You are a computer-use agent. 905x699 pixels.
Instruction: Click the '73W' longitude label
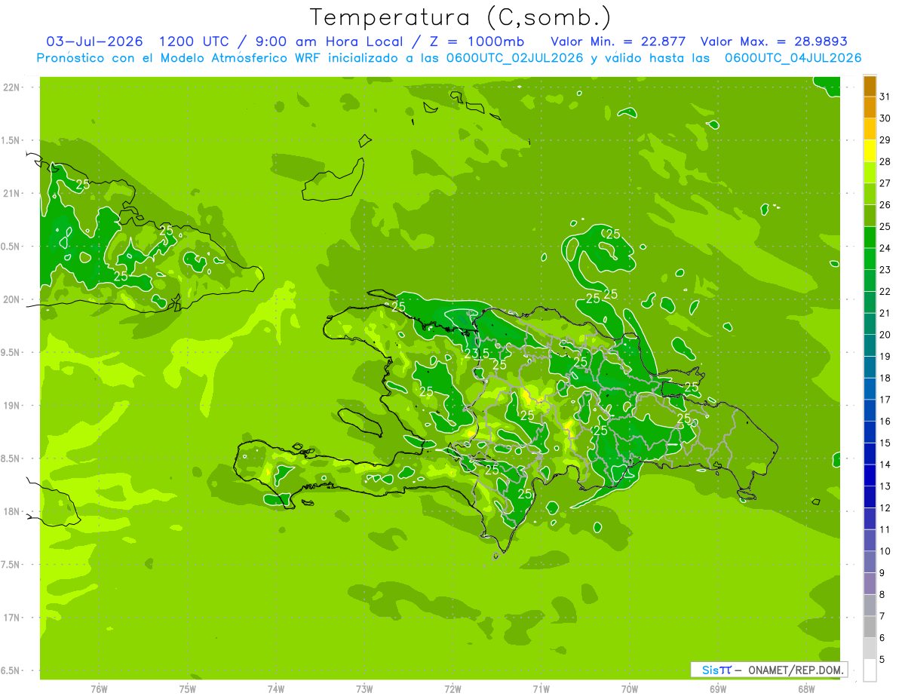[x=364, y=689]
